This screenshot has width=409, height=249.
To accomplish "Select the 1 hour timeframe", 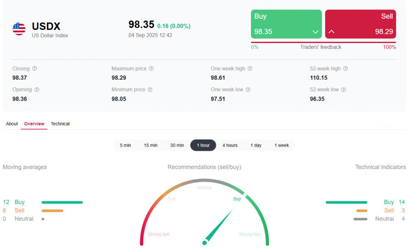I will coord(203,145).
